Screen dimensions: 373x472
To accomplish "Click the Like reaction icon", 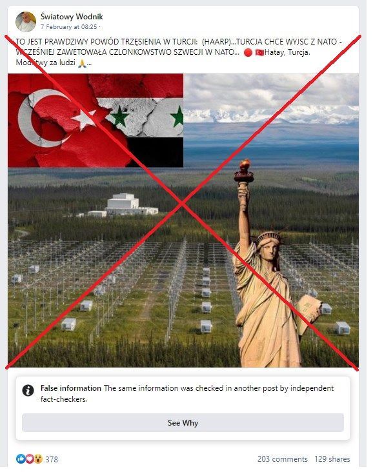I will [21, 458].
